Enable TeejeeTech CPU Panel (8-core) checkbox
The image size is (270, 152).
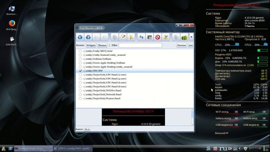(x=80, y=87)
